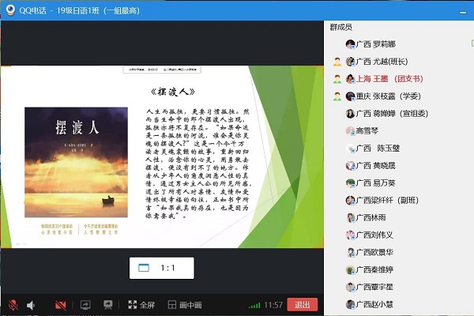The height and width of the screenshot is (316, 474).
Task: Select member name 广西赵小慧
Action: (x=374, y=304)
